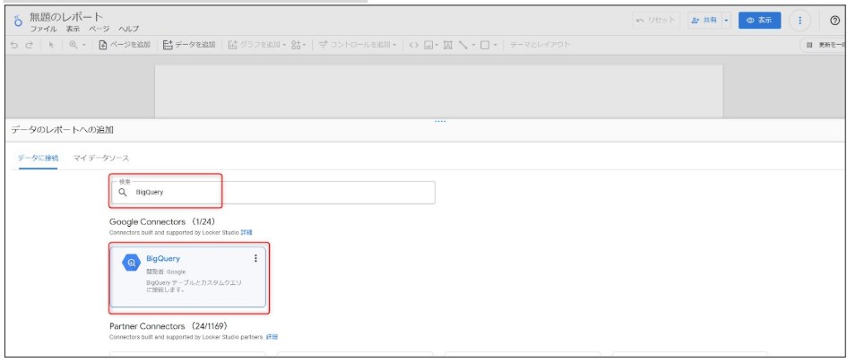Click the リセット button
Image resolution: width=856 pixels, height=363 pixels.
pyautogui.click(x=656, y=21)
